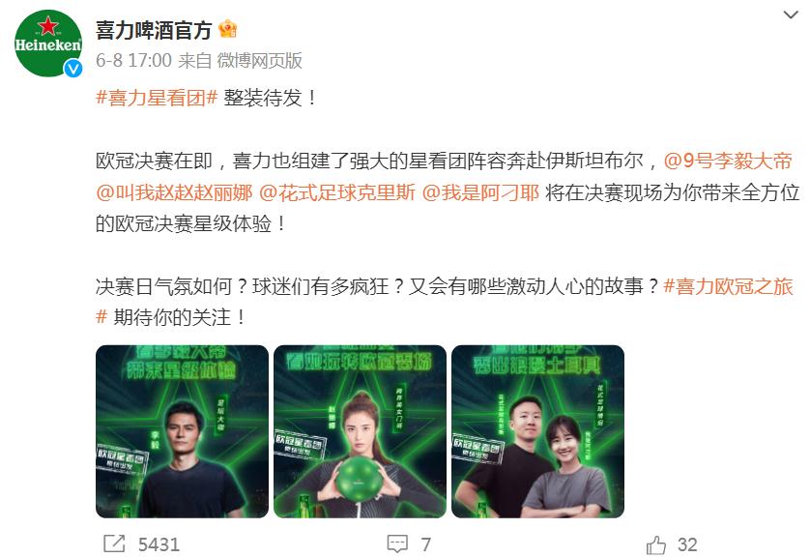Open the @花式足球克里斯 mention link
Screen dimensions: 810x558
(x=336, y=192)
